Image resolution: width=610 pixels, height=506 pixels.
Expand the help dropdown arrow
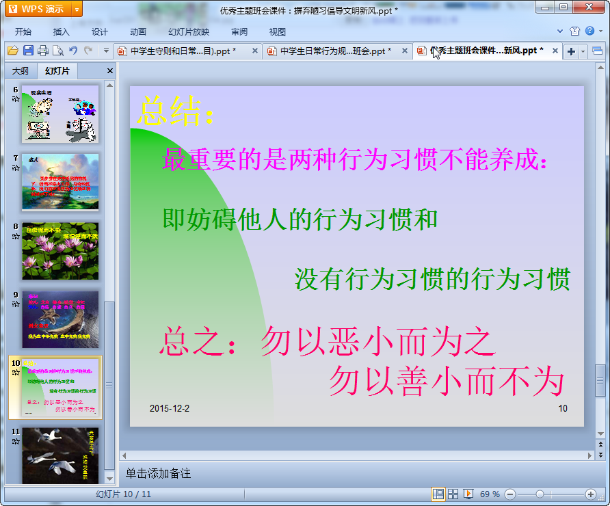[x=601, y=31]
